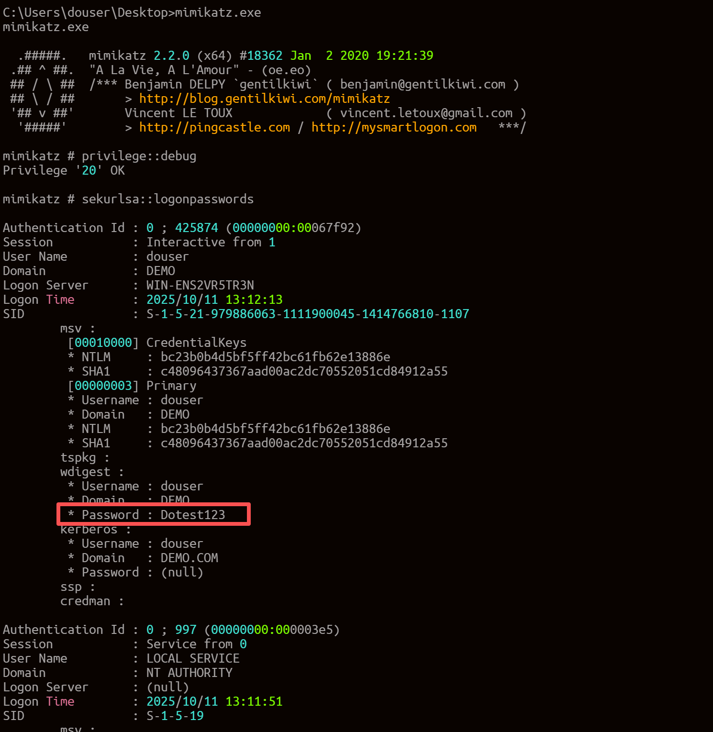Select the SID ending in 1414766810-1107
713x732 pixels.
click(308, 314)
